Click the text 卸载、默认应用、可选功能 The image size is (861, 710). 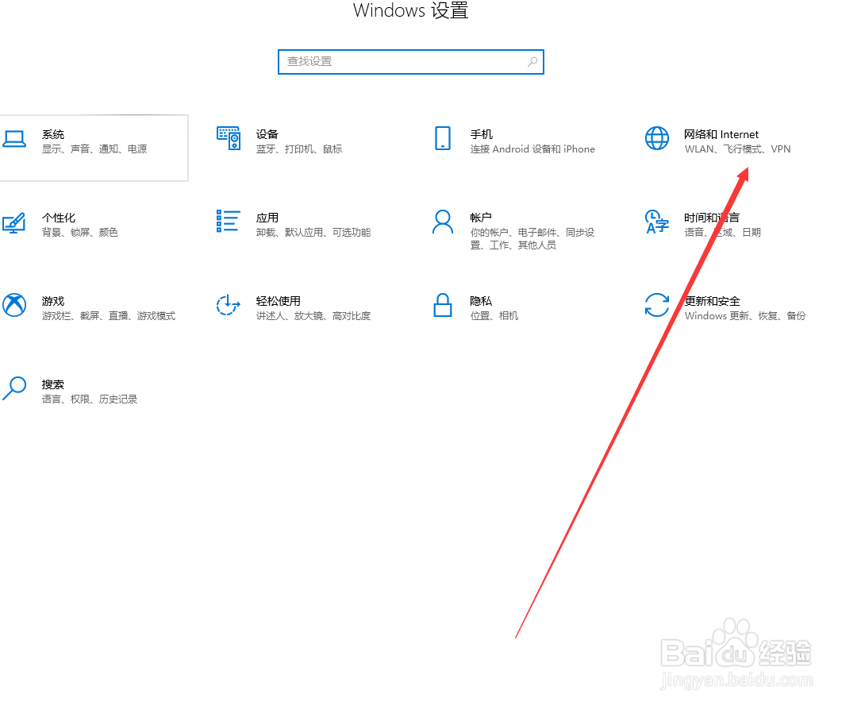[x=313, y=233]
